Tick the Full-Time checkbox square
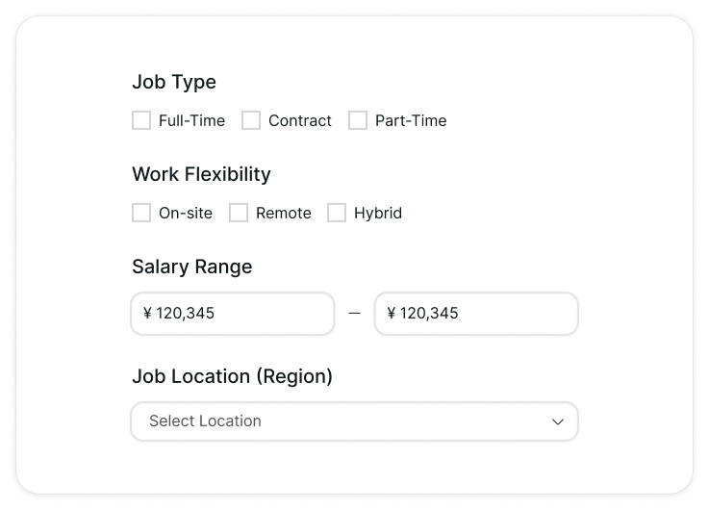The height and width of the screenshot is (510, 709). click(141, 120)
